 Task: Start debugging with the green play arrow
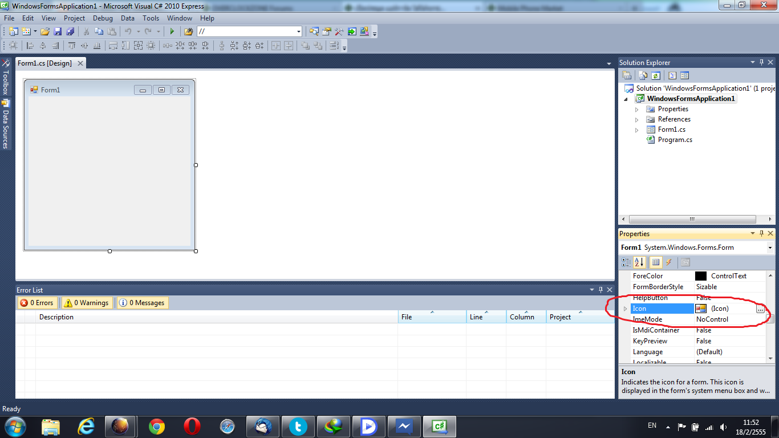point(172,32)
